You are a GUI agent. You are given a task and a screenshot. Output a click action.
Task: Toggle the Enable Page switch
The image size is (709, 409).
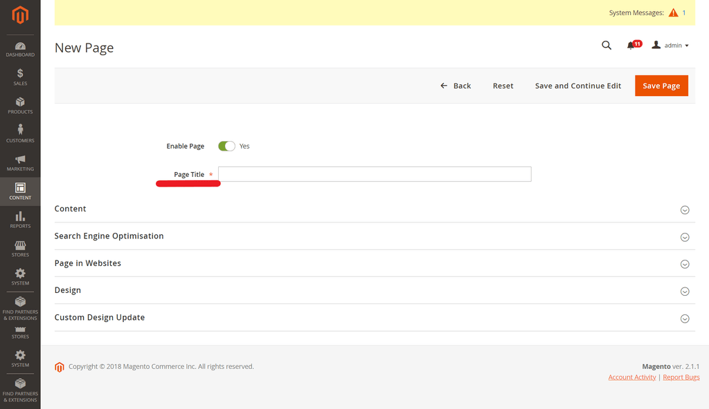tap(226, 146)
